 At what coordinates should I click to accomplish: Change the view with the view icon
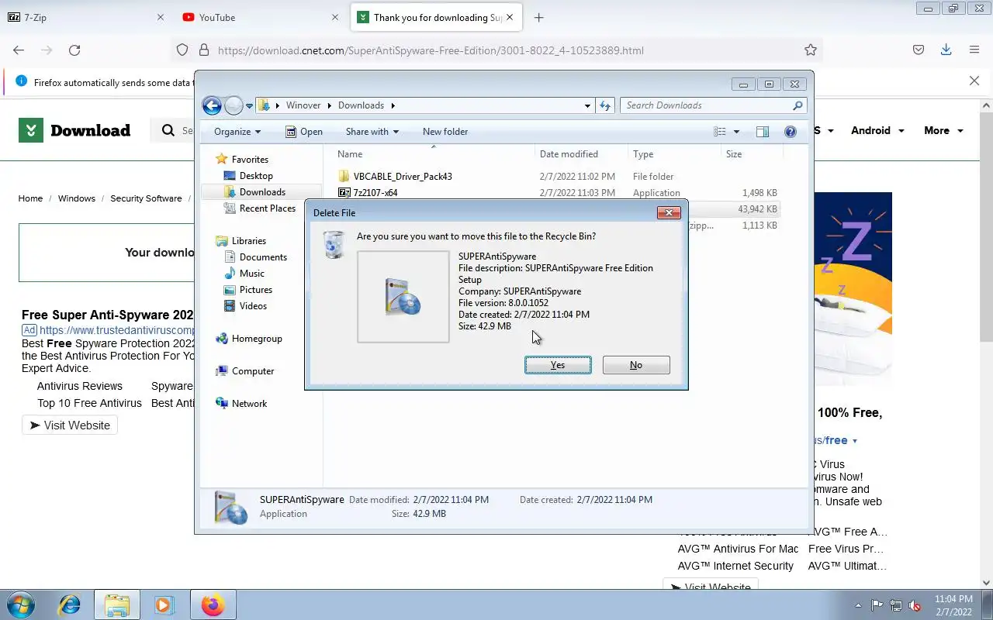click(x=720, y=132)
